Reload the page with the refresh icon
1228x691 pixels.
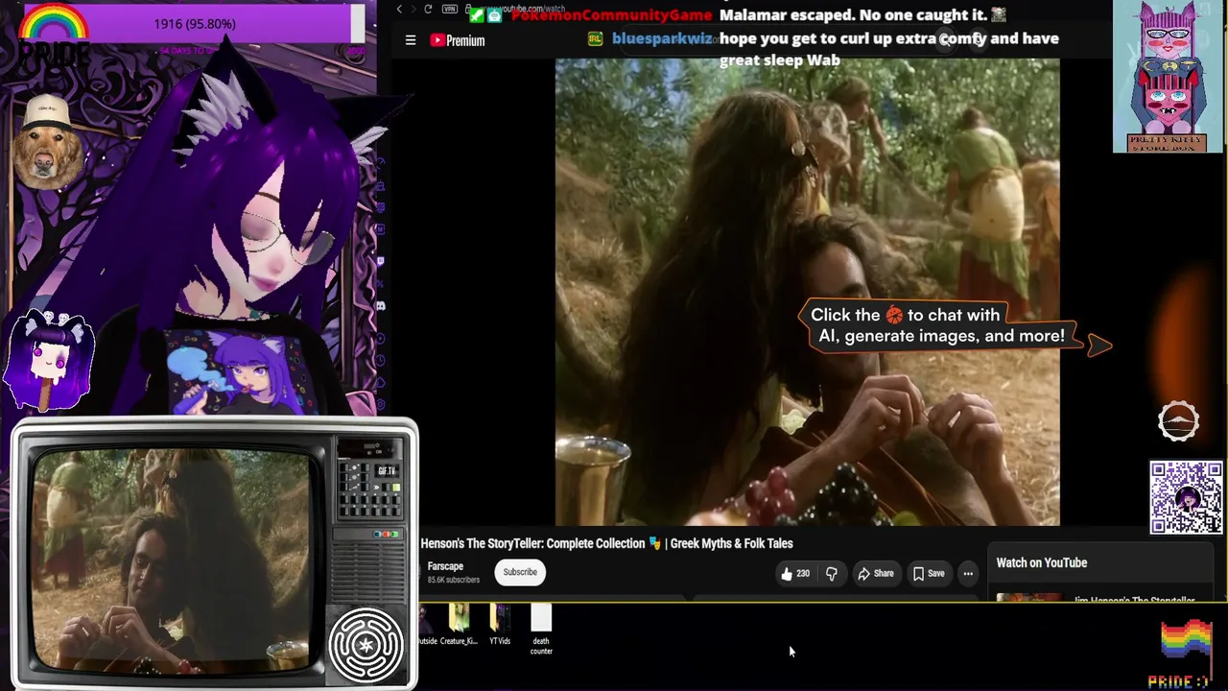(428, 10)
